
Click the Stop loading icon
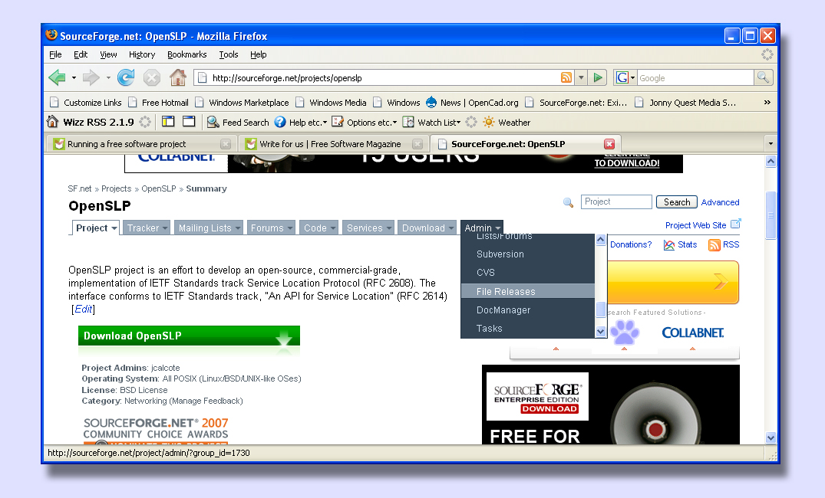pyautogui.click(x=151, y=77)
